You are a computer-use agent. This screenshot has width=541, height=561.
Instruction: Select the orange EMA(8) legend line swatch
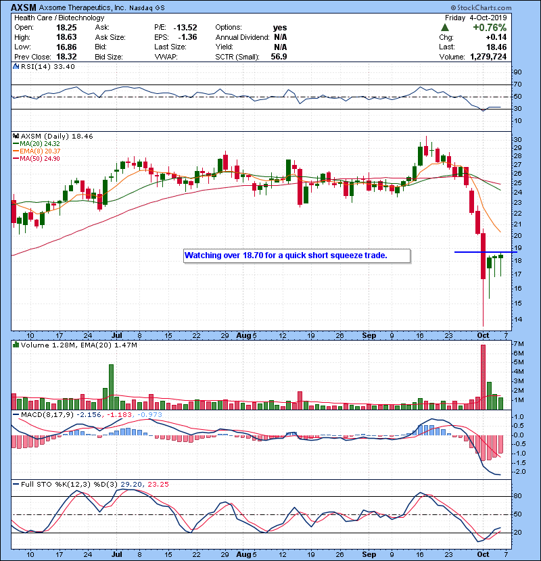[16, 151]
